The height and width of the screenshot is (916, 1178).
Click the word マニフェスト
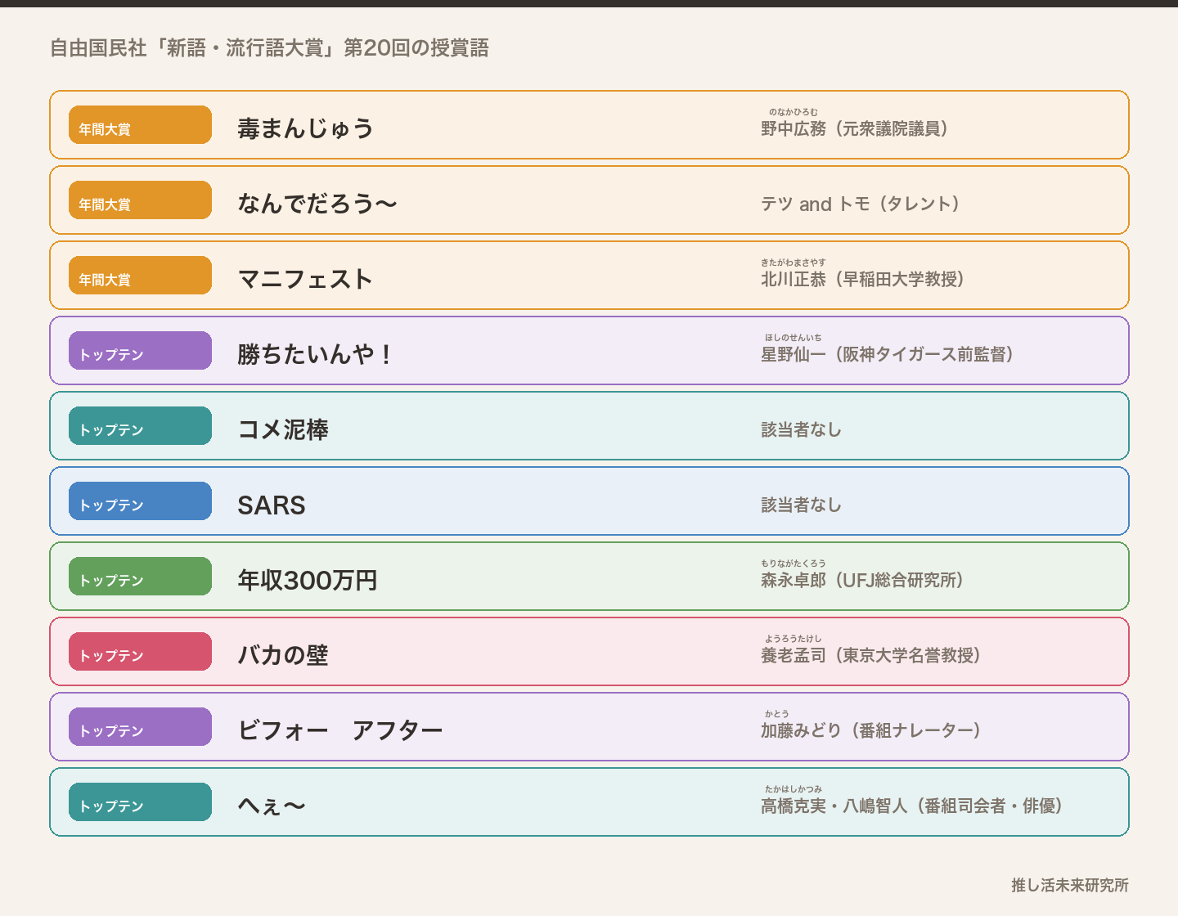[x=305, y=279]
